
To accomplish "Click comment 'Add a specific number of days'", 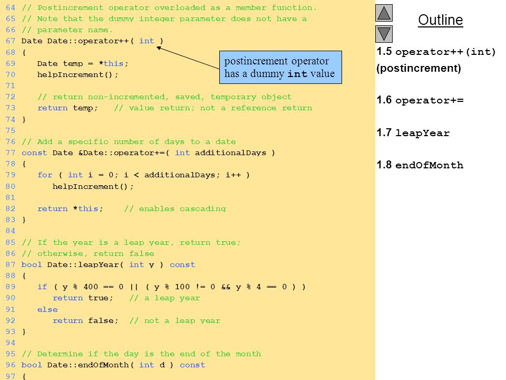I will 129,141.
